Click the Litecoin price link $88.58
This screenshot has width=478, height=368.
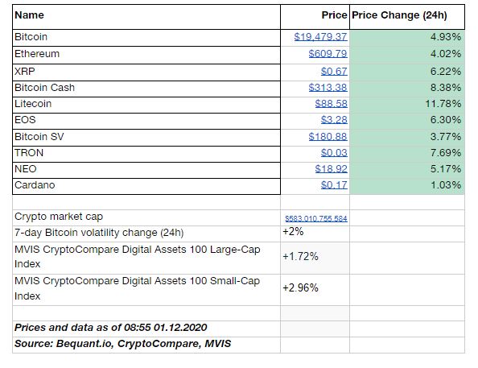tap(331, 104)
